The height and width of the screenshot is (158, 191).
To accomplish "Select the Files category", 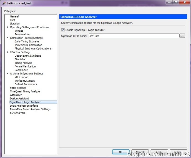I will pos(12,20).
